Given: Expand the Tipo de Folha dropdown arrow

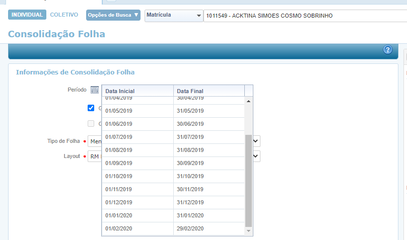Looking at the screenshot, I should (x=256, y=141).
